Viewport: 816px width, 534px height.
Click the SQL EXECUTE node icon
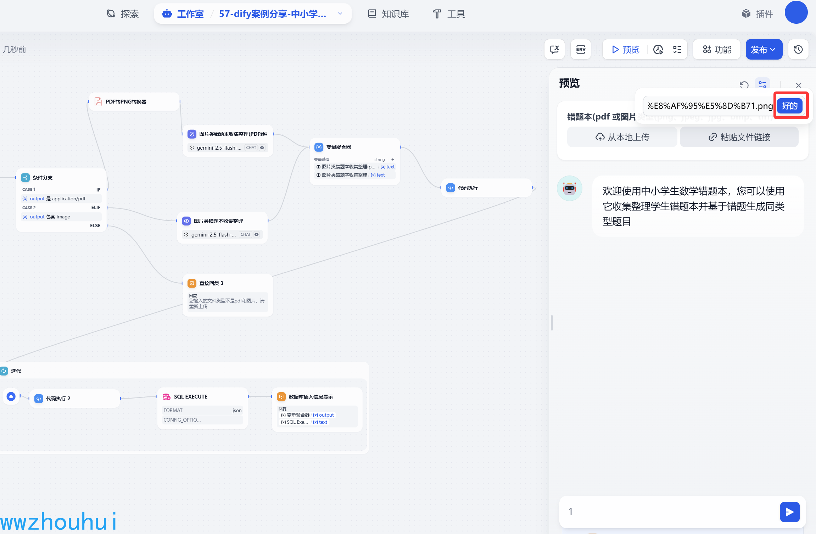(x=166, y=396)
